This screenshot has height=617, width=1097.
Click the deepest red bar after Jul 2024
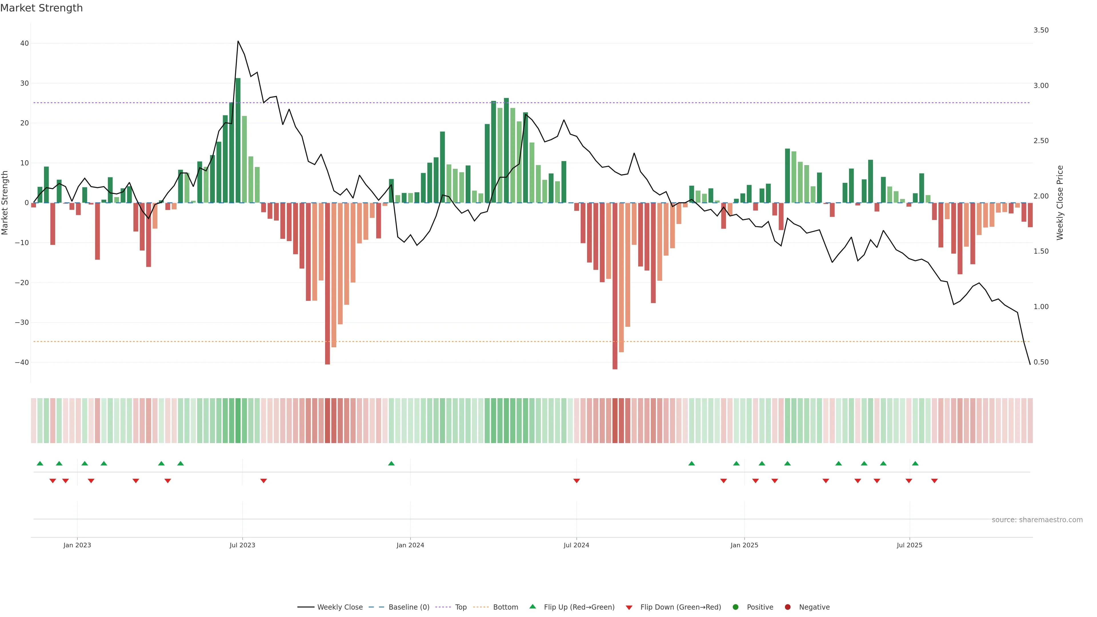(615, 285)
